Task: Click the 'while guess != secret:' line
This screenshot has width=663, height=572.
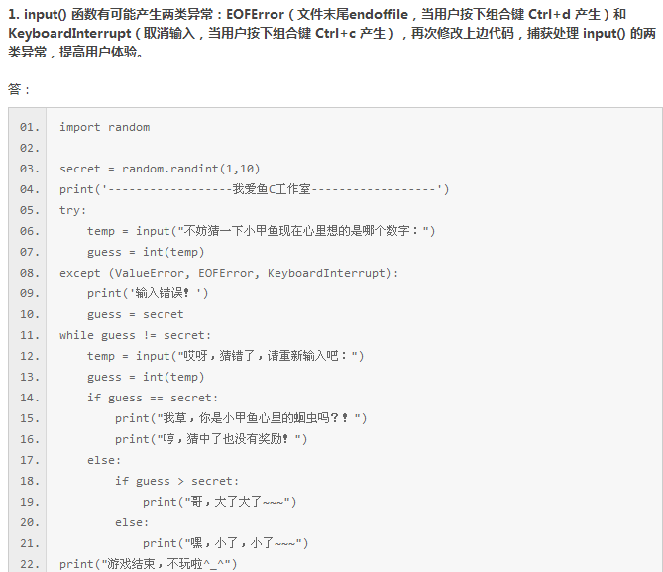Action: pos(136,335)
